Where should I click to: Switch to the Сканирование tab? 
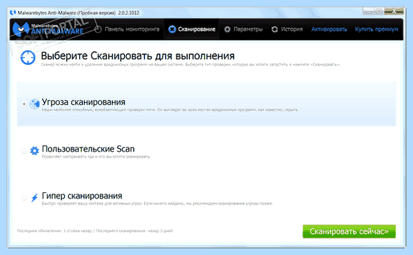click(191, 29)
